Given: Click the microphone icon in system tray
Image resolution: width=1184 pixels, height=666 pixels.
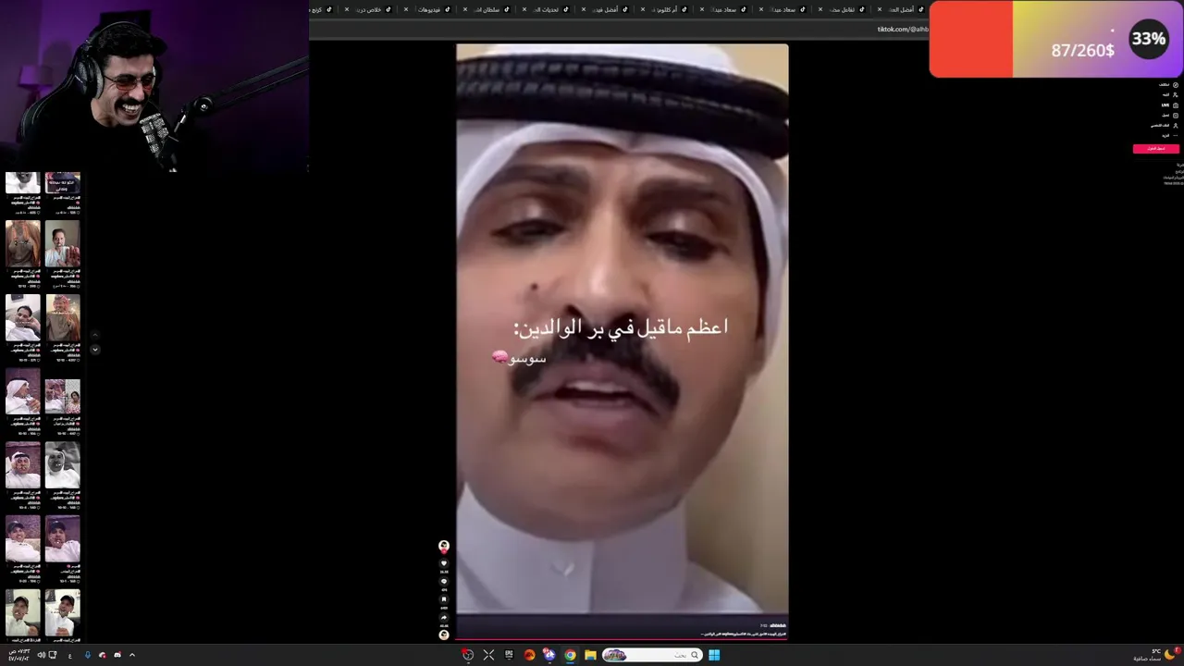Looking at the screenshot, I should coord(88,655).
